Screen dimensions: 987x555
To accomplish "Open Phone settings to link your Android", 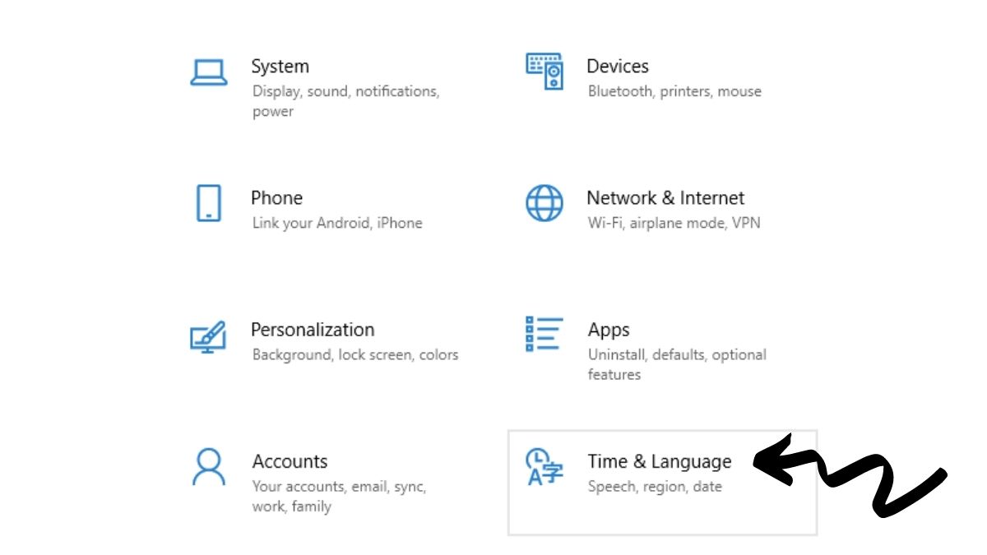I will tap(276, 198).
